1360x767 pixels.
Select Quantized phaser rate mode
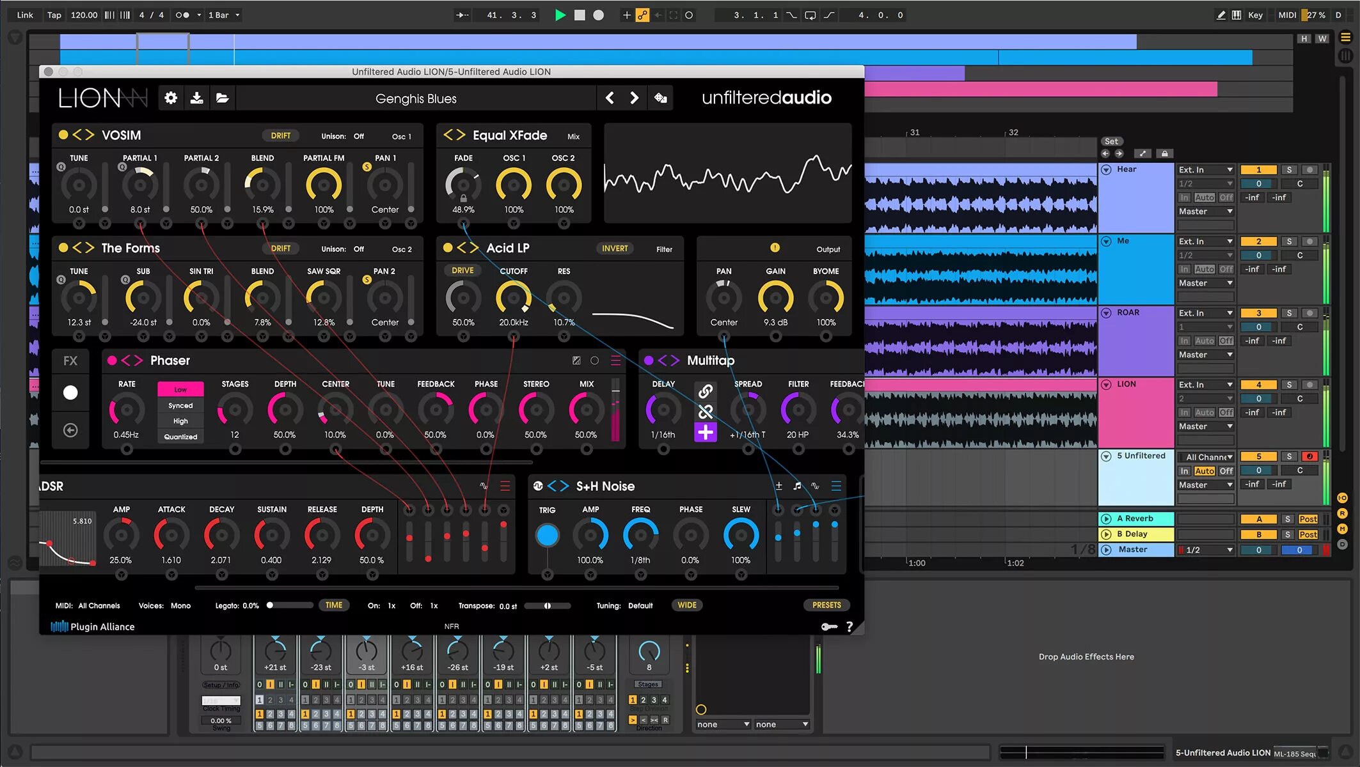pos(180,437)
